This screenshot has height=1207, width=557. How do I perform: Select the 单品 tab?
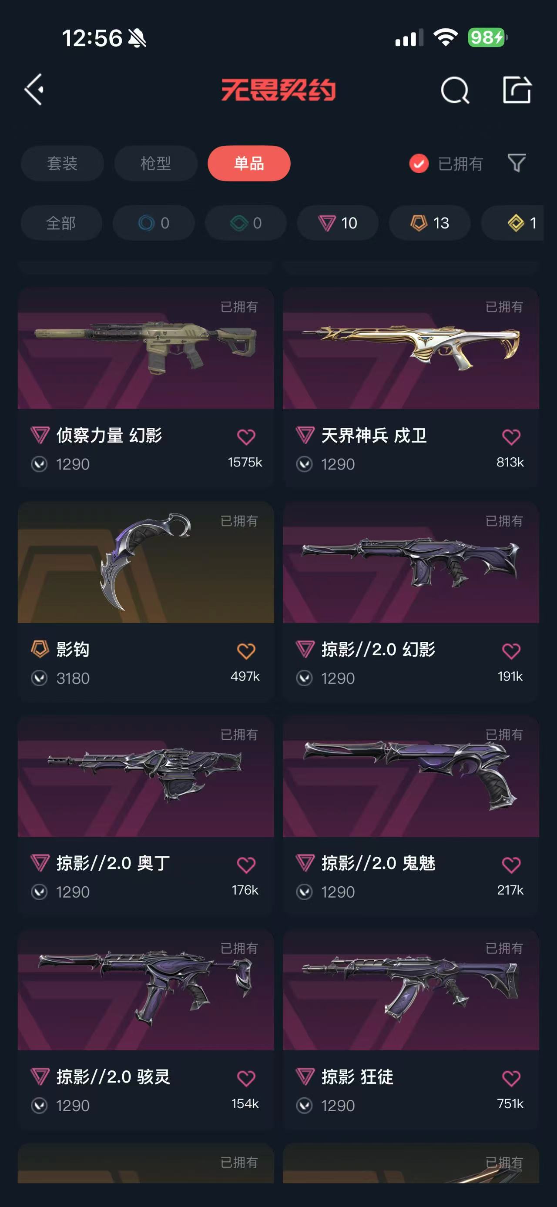coord(249,164)
